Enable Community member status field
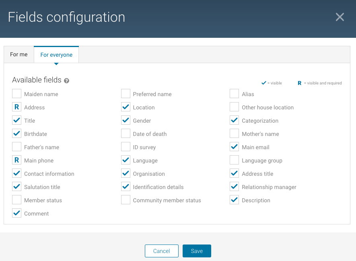The width and height of the screenshot is (356, 261). pos(126,200)
